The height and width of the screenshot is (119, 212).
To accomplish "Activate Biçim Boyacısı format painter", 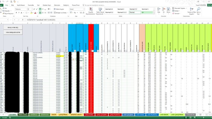I will [x=8, y=14].
